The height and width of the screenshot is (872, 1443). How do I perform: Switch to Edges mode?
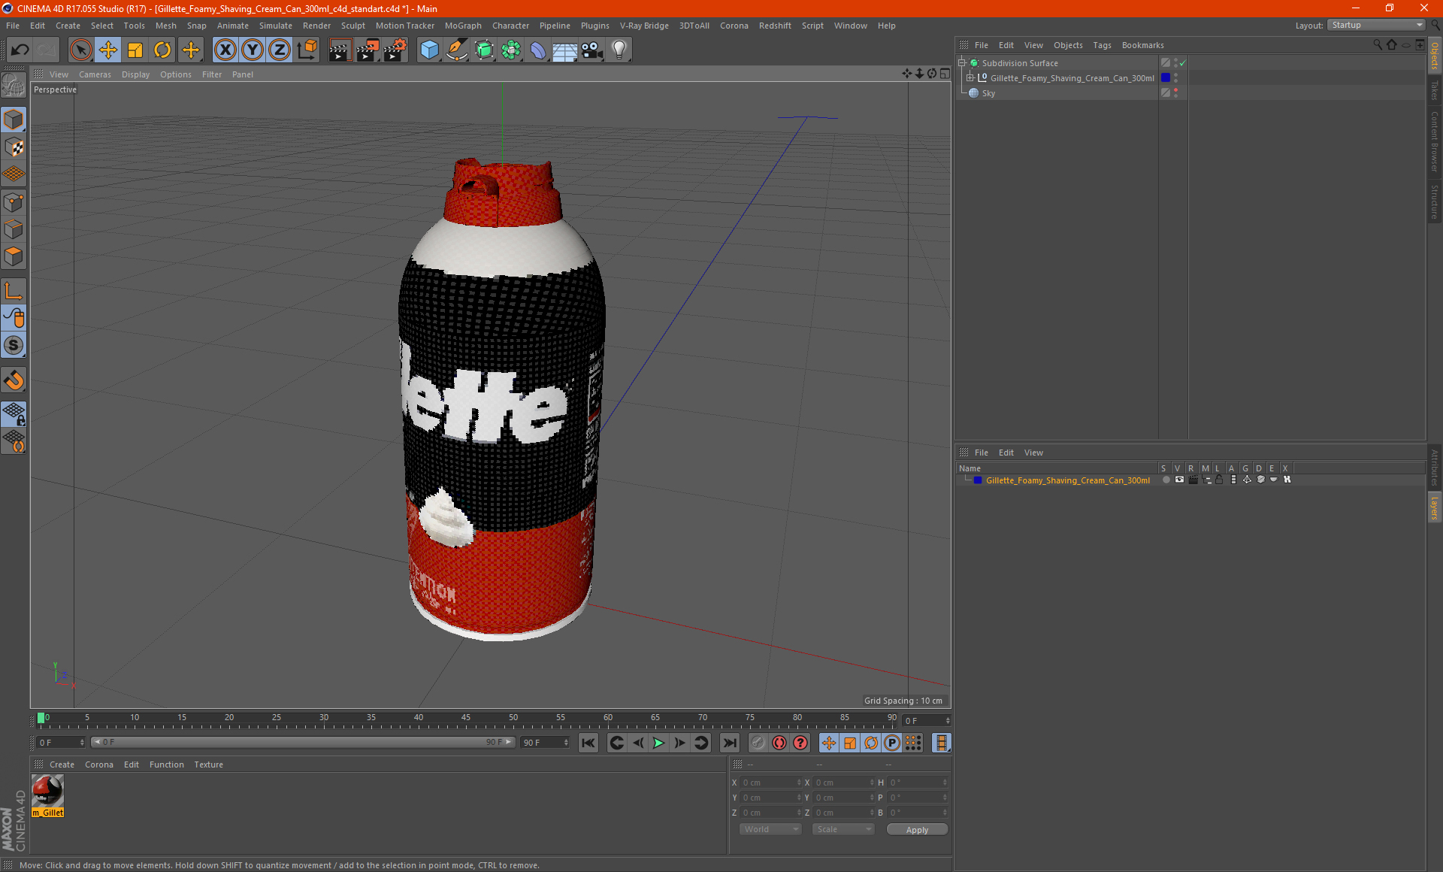pyautogui.click(x=14, y=229)
